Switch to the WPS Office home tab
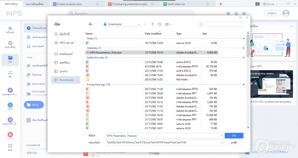 point(11,4)
